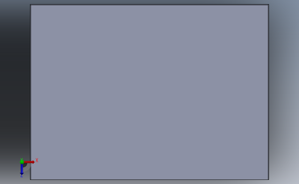Image resolution: width=299 pixels, height=184 pixels.
Task: Click the red X label of the triad
Action: coord(37,160)
